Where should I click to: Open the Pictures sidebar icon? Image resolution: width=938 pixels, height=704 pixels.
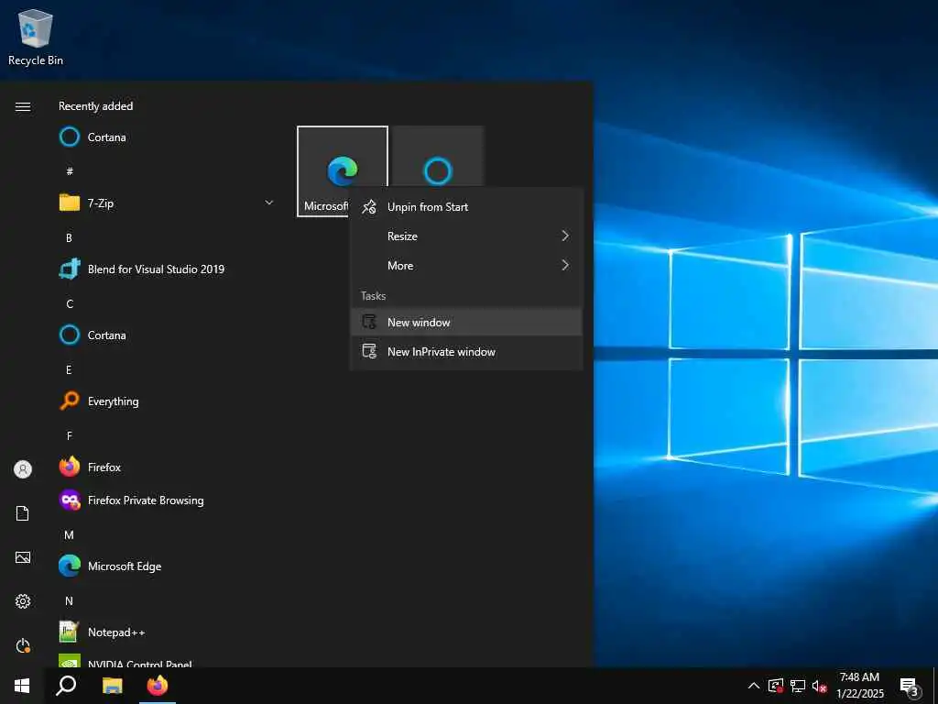(x=23, y=557)
